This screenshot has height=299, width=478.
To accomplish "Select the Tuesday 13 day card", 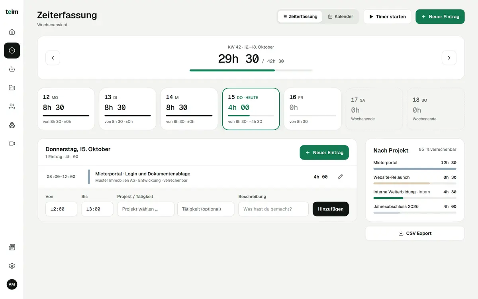I will pyautogui.click(x=127, y=109).
